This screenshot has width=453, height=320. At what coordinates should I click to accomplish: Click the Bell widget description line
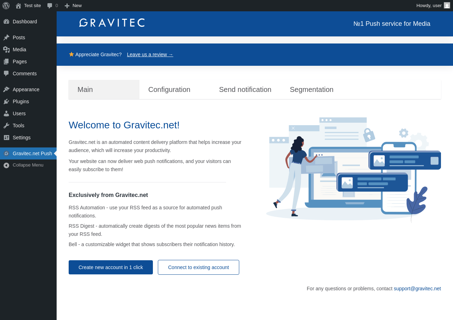[152, 244]
